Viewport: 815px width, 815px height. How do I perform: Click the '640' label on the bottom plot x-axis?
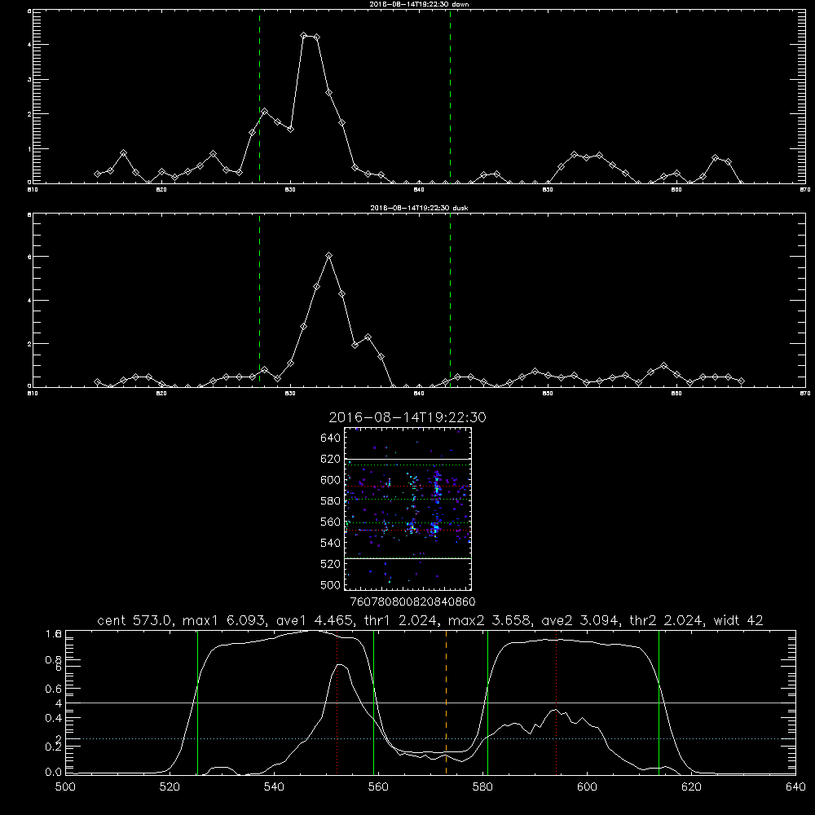point(795,787)
